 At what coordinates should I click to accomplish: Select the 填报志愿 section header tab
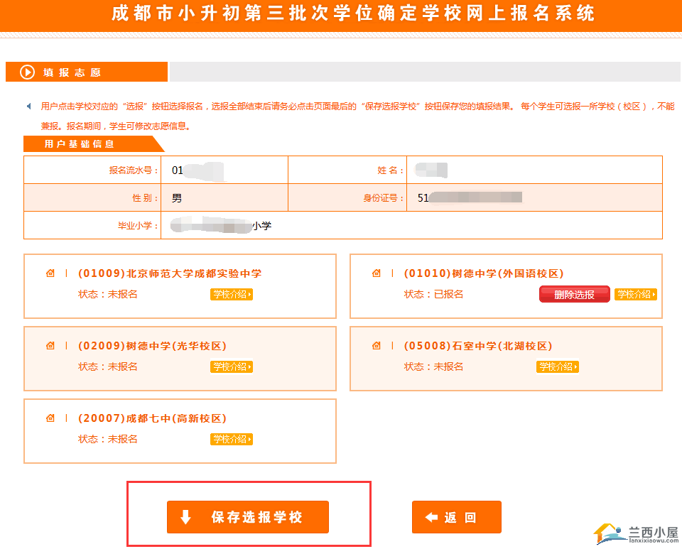tap(85, 72)
